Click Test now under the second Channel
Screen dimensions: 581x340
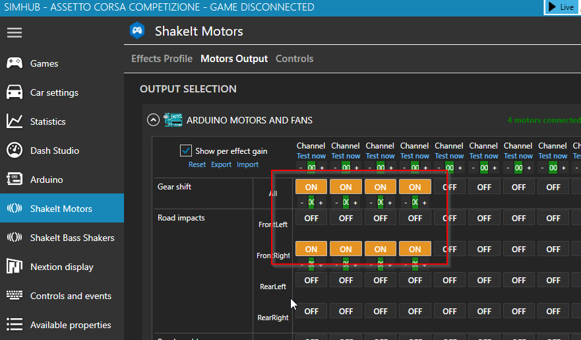346,156
